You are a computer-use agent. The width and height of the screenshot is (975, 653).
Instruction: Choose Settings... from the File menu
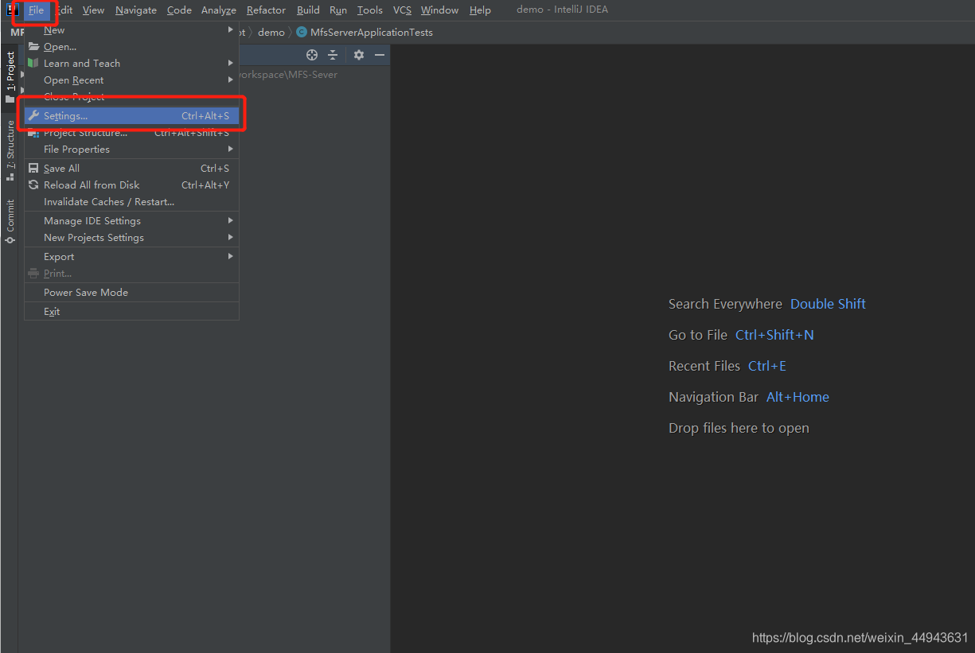[x=131, y=116]
